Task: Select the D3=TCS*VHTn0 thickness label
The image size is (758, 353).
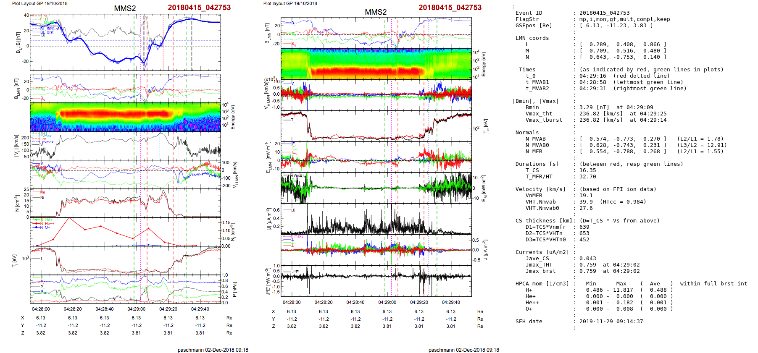Action: [x=545, y=240]
